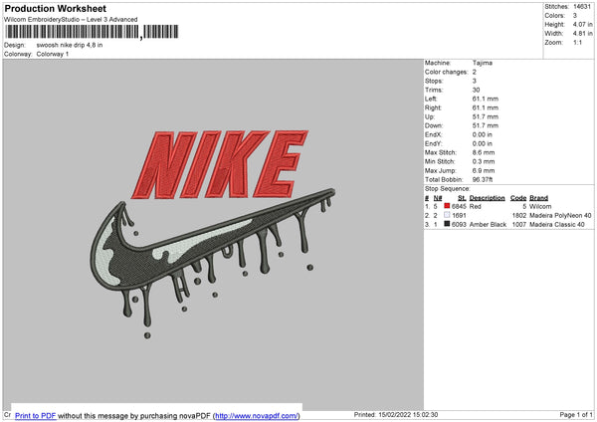The width and height of the screenshot is (597, 422).
Task: Click the white 1691 color swatch
Action: [x=447, y=215]
